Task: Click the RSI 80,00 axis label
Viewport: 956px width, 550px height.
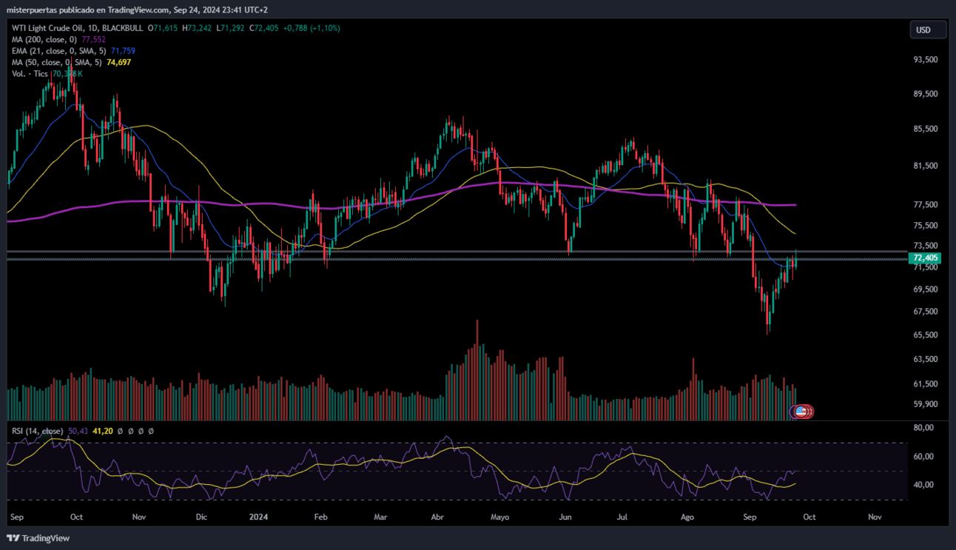Action: tap(924, 428)
